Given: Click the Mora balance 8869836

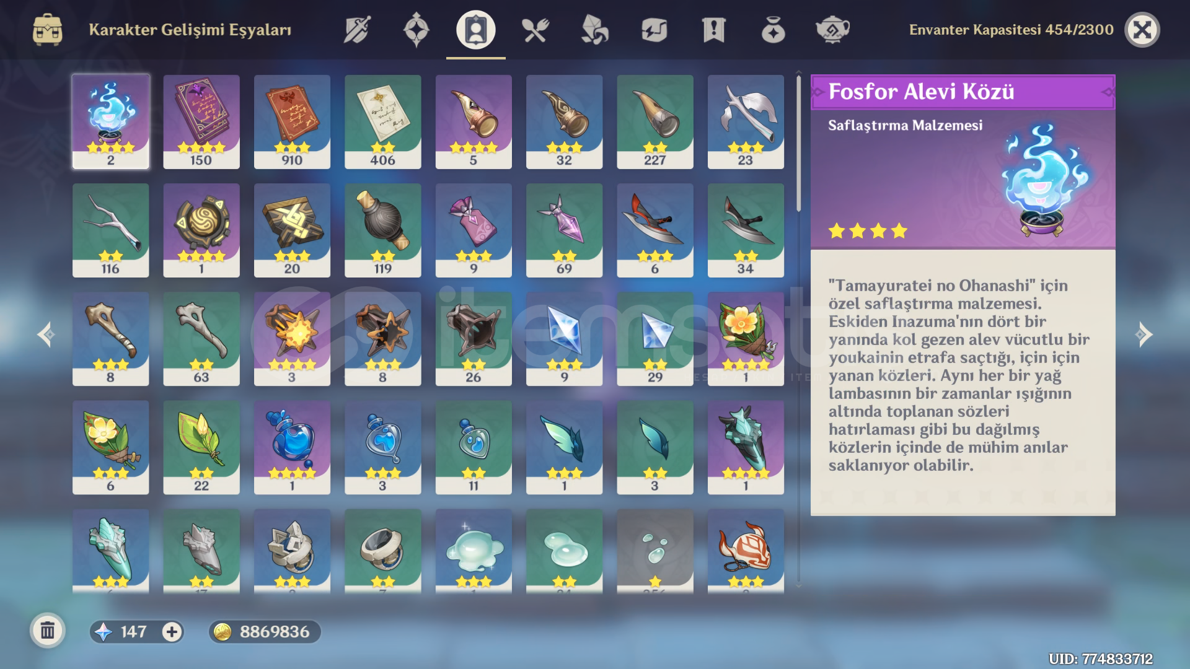Looking at the screenshot, I should click(265, 632).
